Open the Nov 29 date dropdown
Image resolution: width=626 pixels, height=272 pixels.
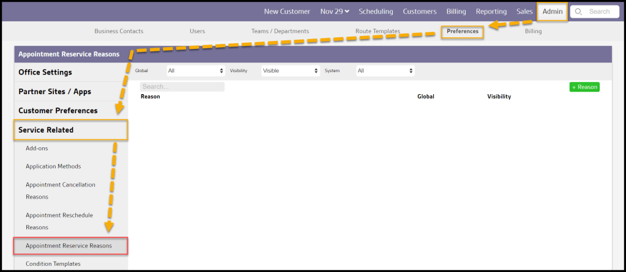pos(335,12)
